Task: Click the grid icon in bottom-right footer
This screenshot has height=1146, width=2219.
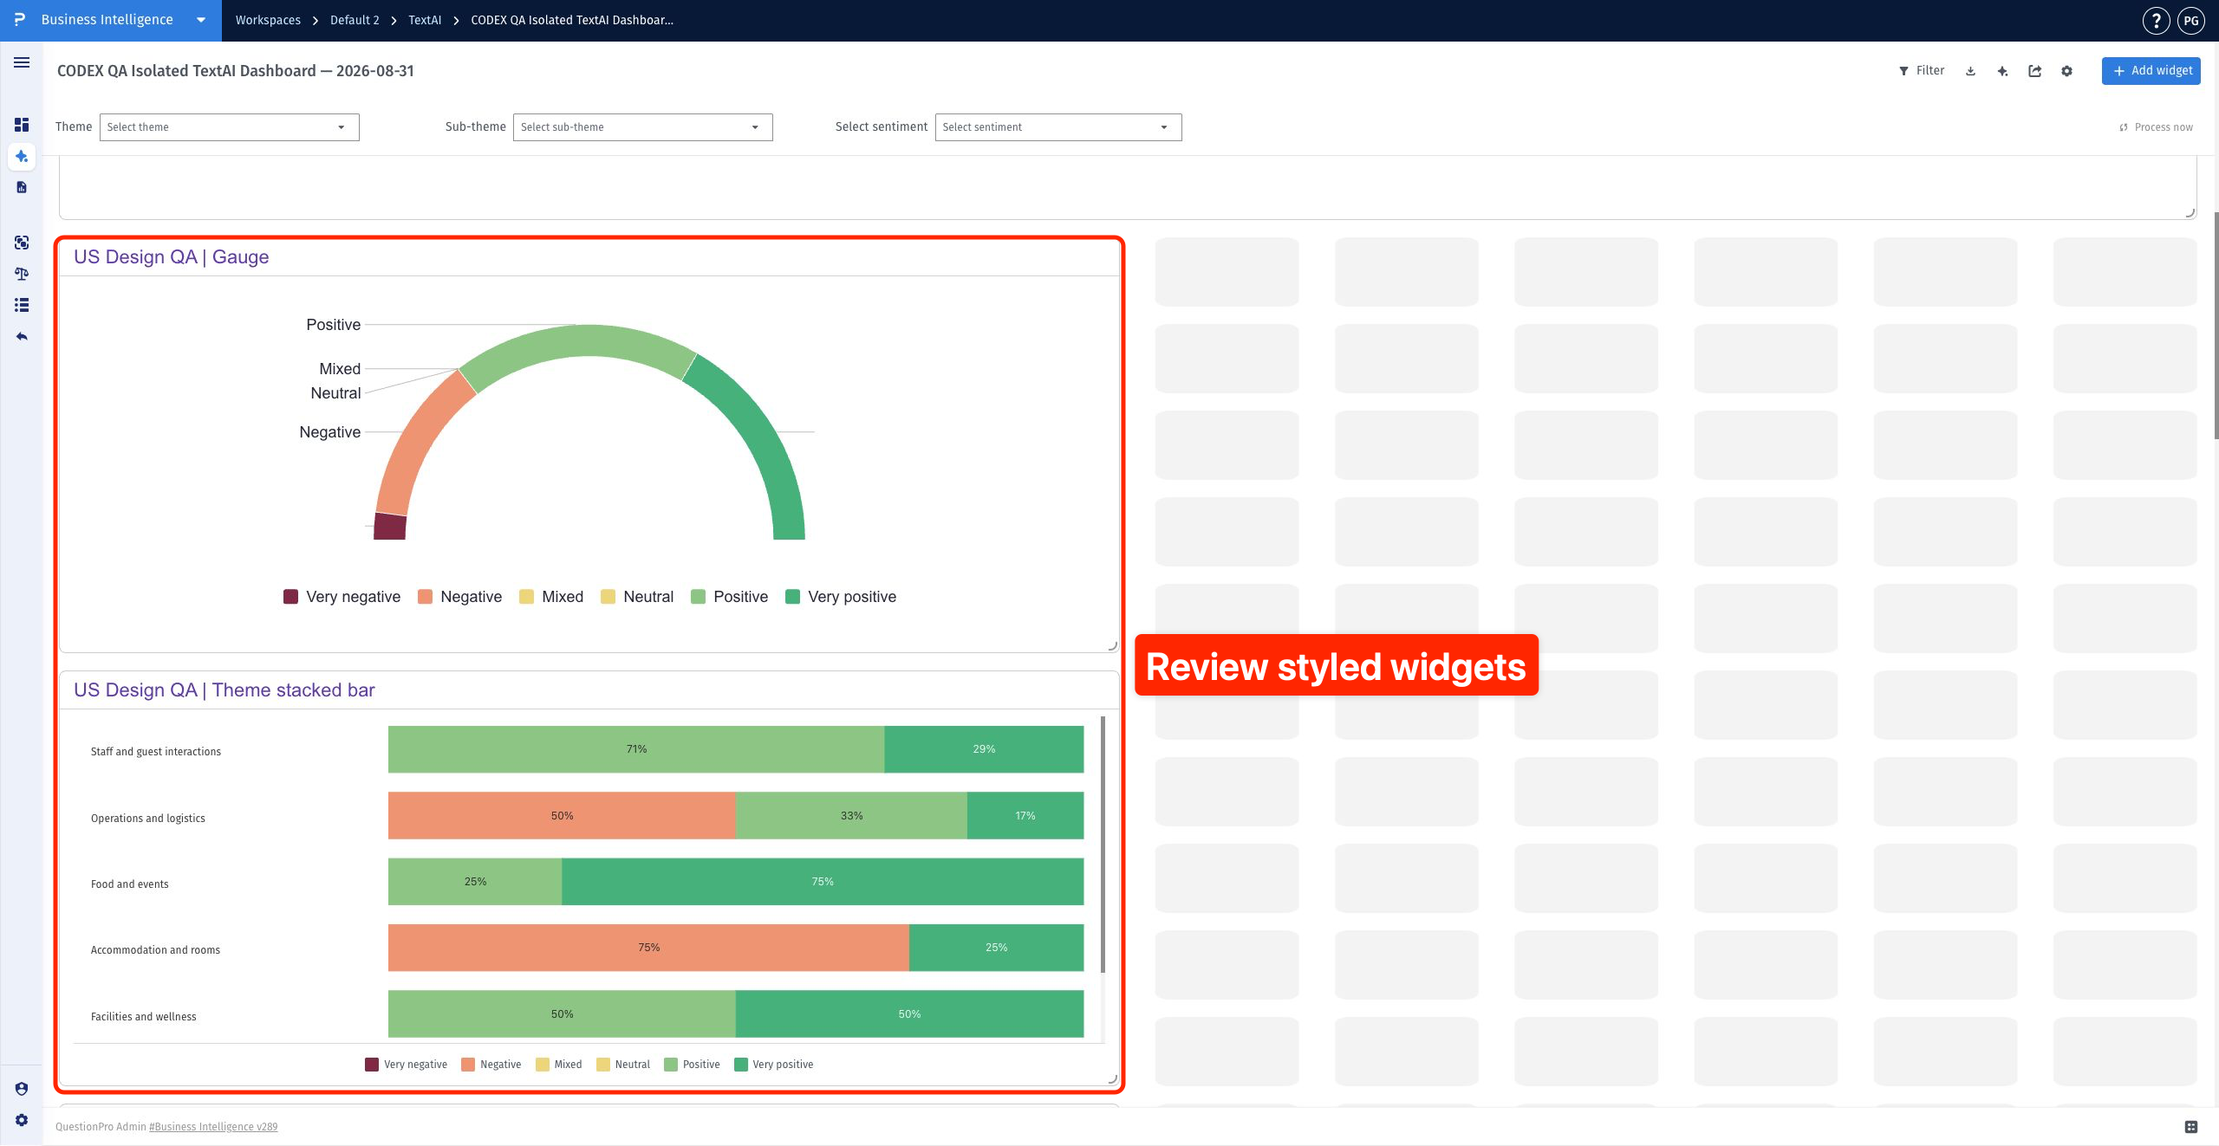Action: 2191,1126
